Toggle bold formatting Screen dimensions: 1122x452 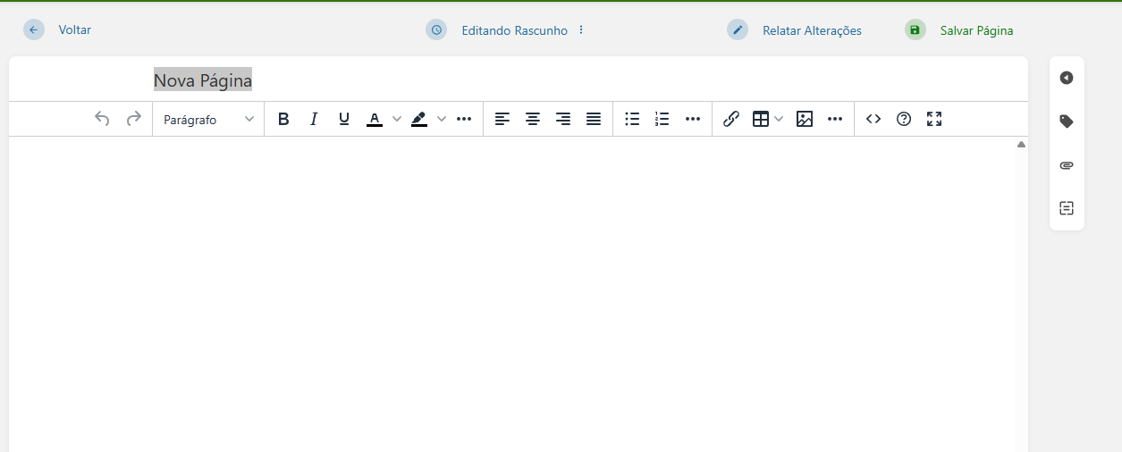[283, 119]
